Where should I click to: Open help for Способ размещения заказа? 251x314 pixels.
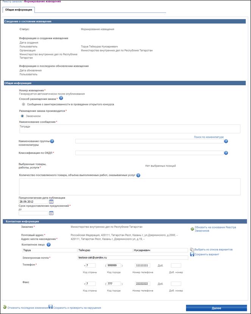point(61,98)
